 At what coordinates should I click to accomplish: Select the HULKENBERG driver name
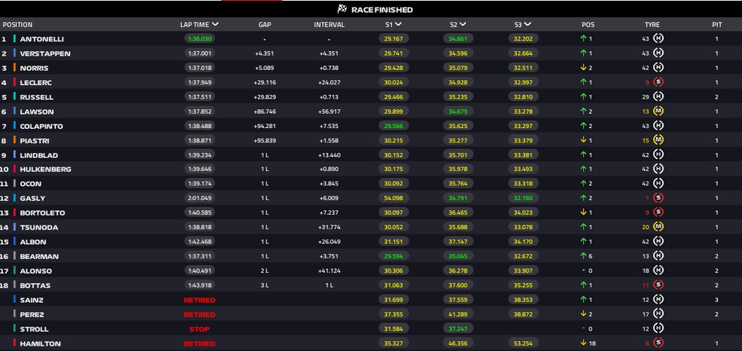coord(45,169)
